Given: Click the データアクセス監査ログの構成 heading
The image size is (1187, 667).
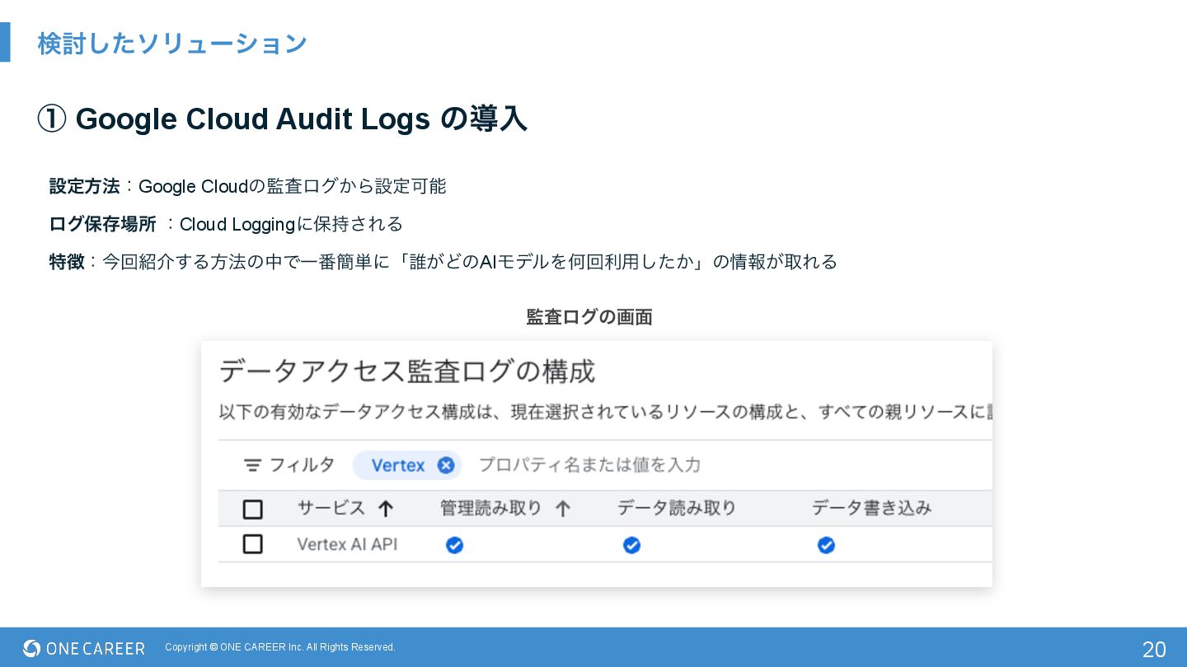Looking at the screenshot, I should click(407, 371).
